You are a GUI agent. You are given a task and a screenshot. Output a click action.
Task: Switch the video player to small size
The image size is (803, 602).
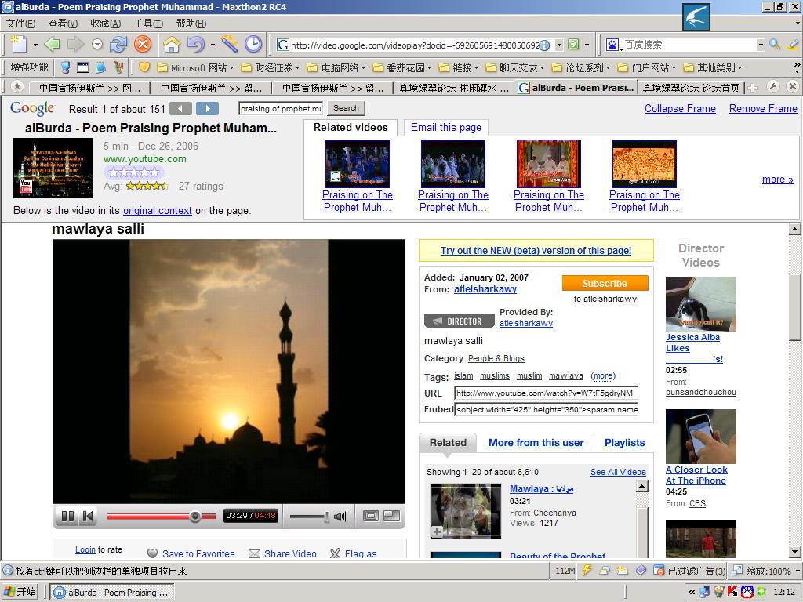click(371, 516)
